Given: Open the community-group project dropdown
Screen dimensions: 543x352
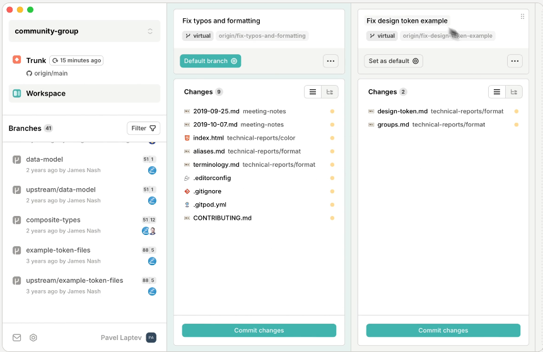Looking at the screenshot, I should click(85, 31).
